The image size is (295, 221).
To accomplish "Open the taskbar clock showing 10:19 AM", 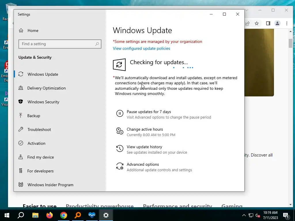I will pos(270,215).
